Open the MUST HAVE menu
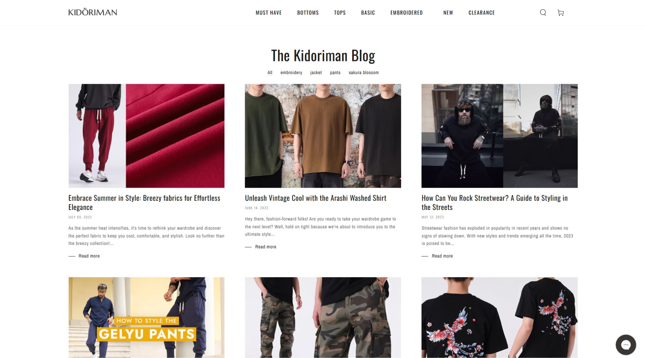 (268, 13)
